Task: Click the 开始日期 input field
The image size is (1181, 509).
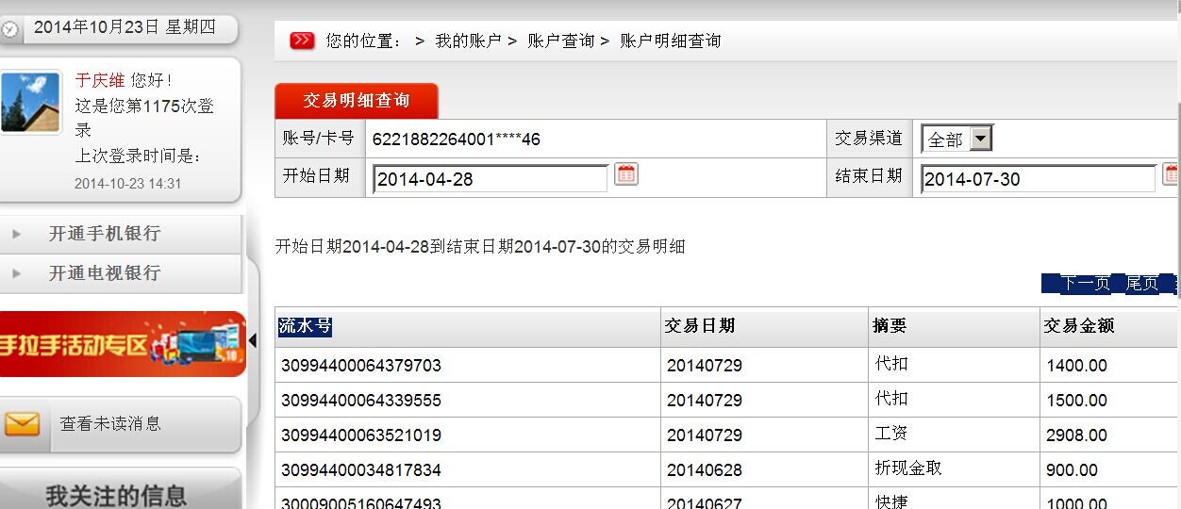Action: point(491,179)
